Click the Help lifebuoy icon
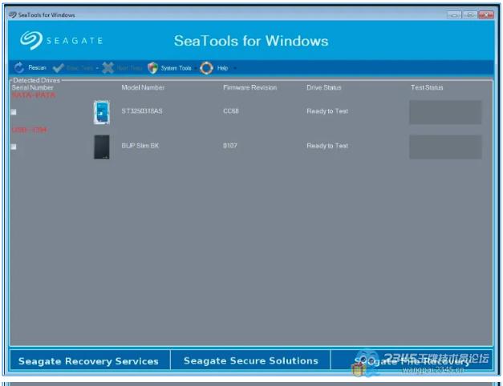The image size is (503, 386). pos(206,68)
